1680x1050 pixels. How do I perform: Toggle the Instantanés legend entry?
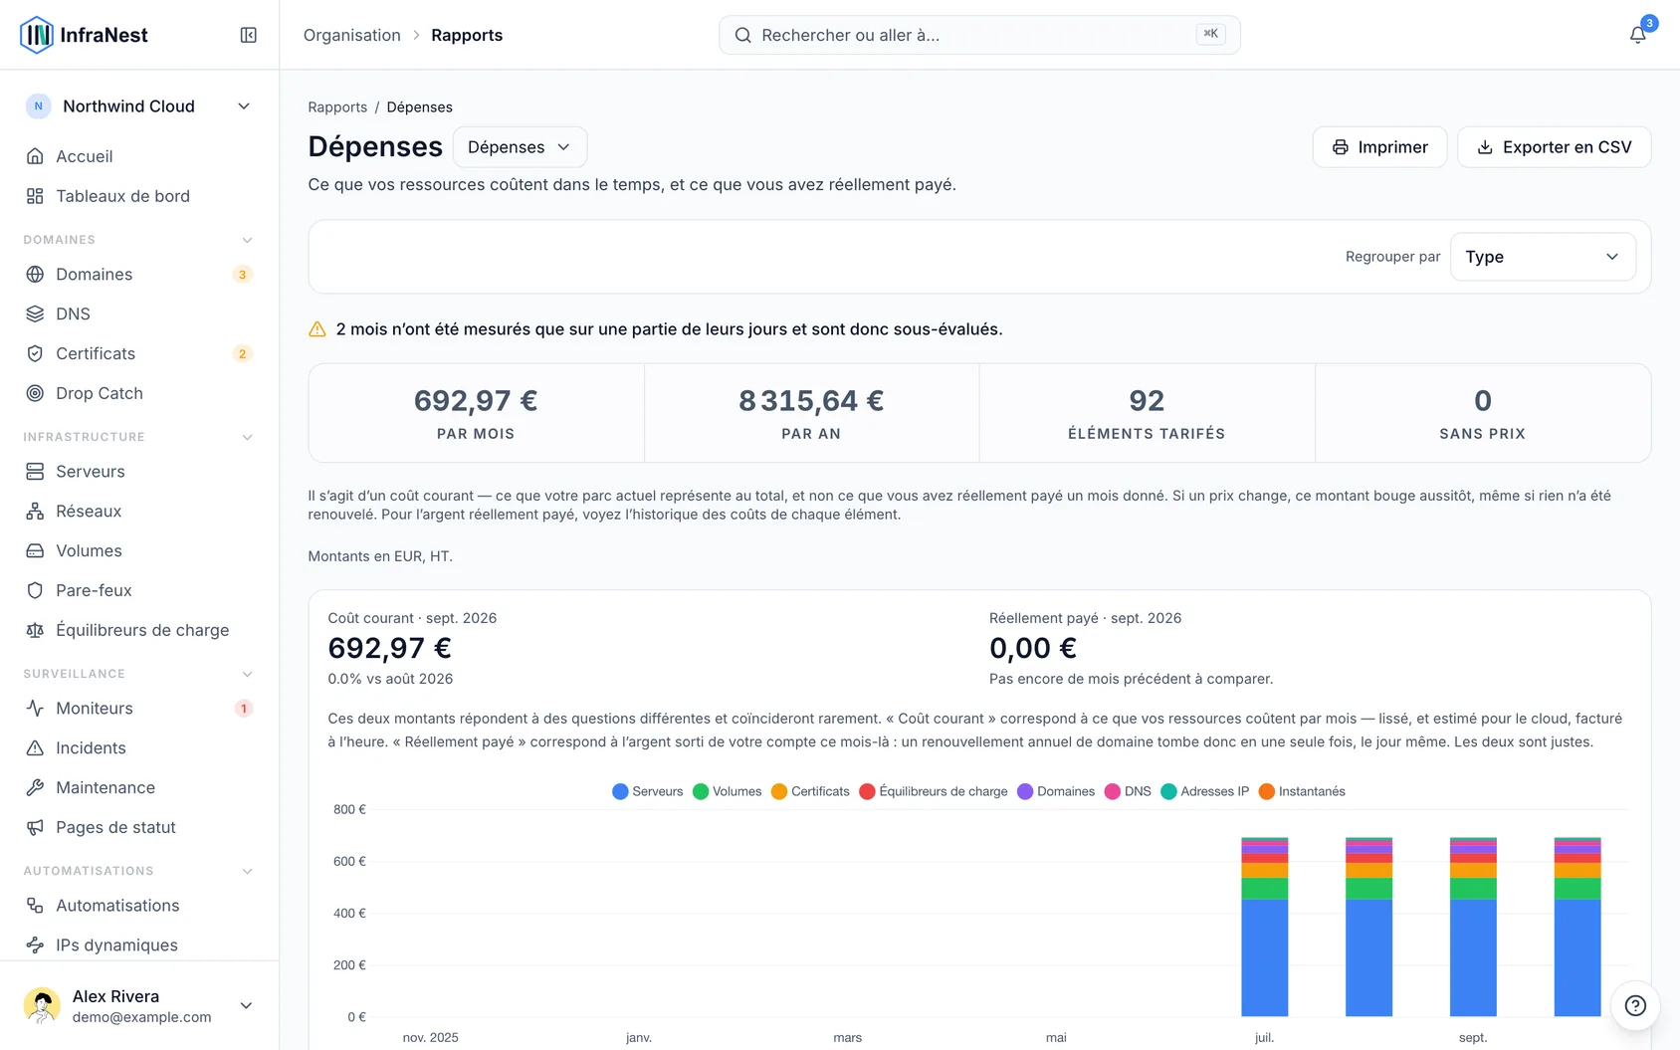1302,791
